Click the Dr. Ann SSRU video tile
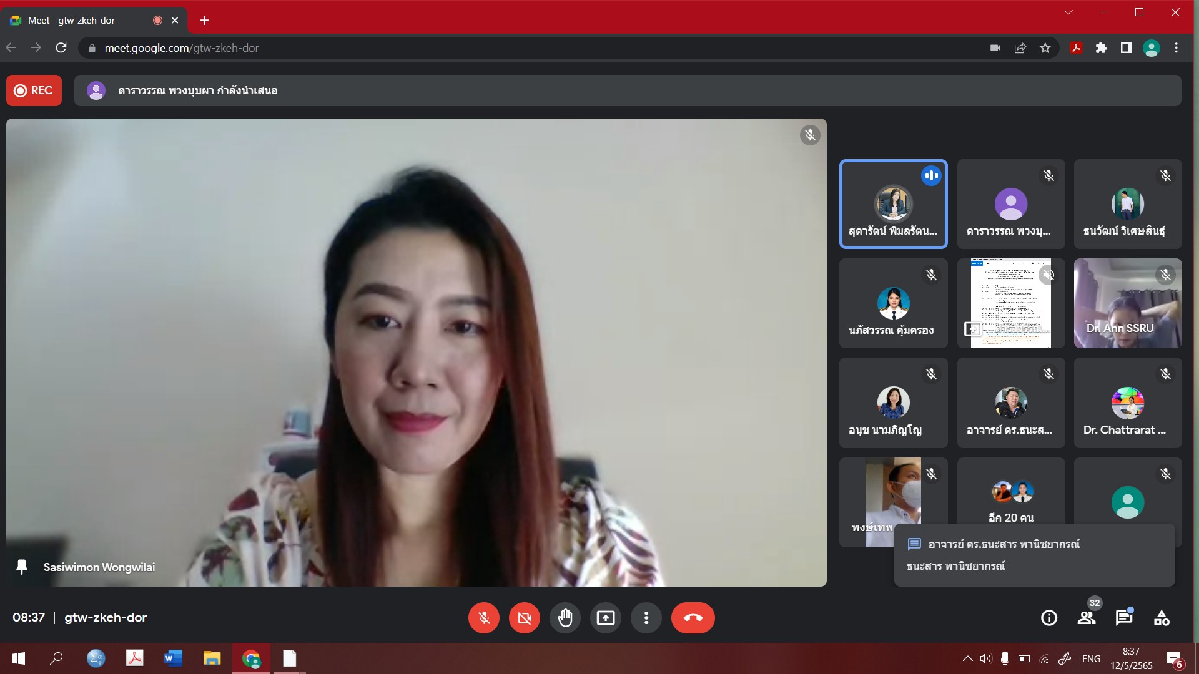Screen dimensions: 1199x674 [1127, 303]
